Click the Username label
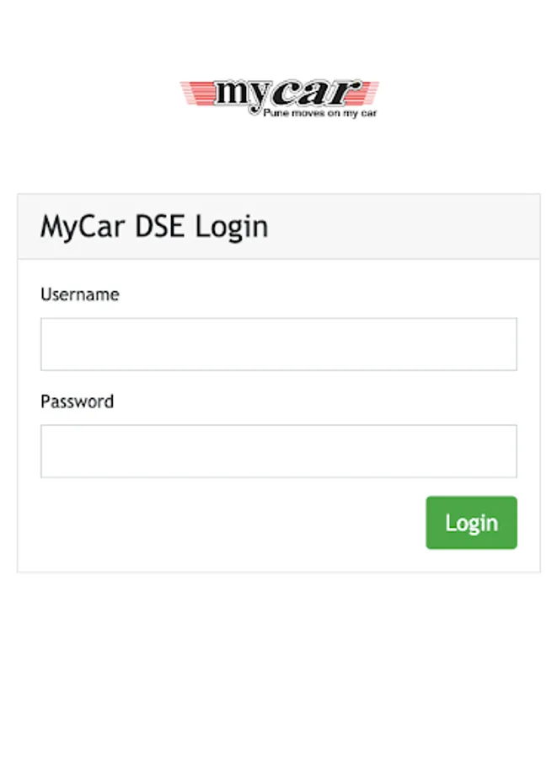 [80, 294]
